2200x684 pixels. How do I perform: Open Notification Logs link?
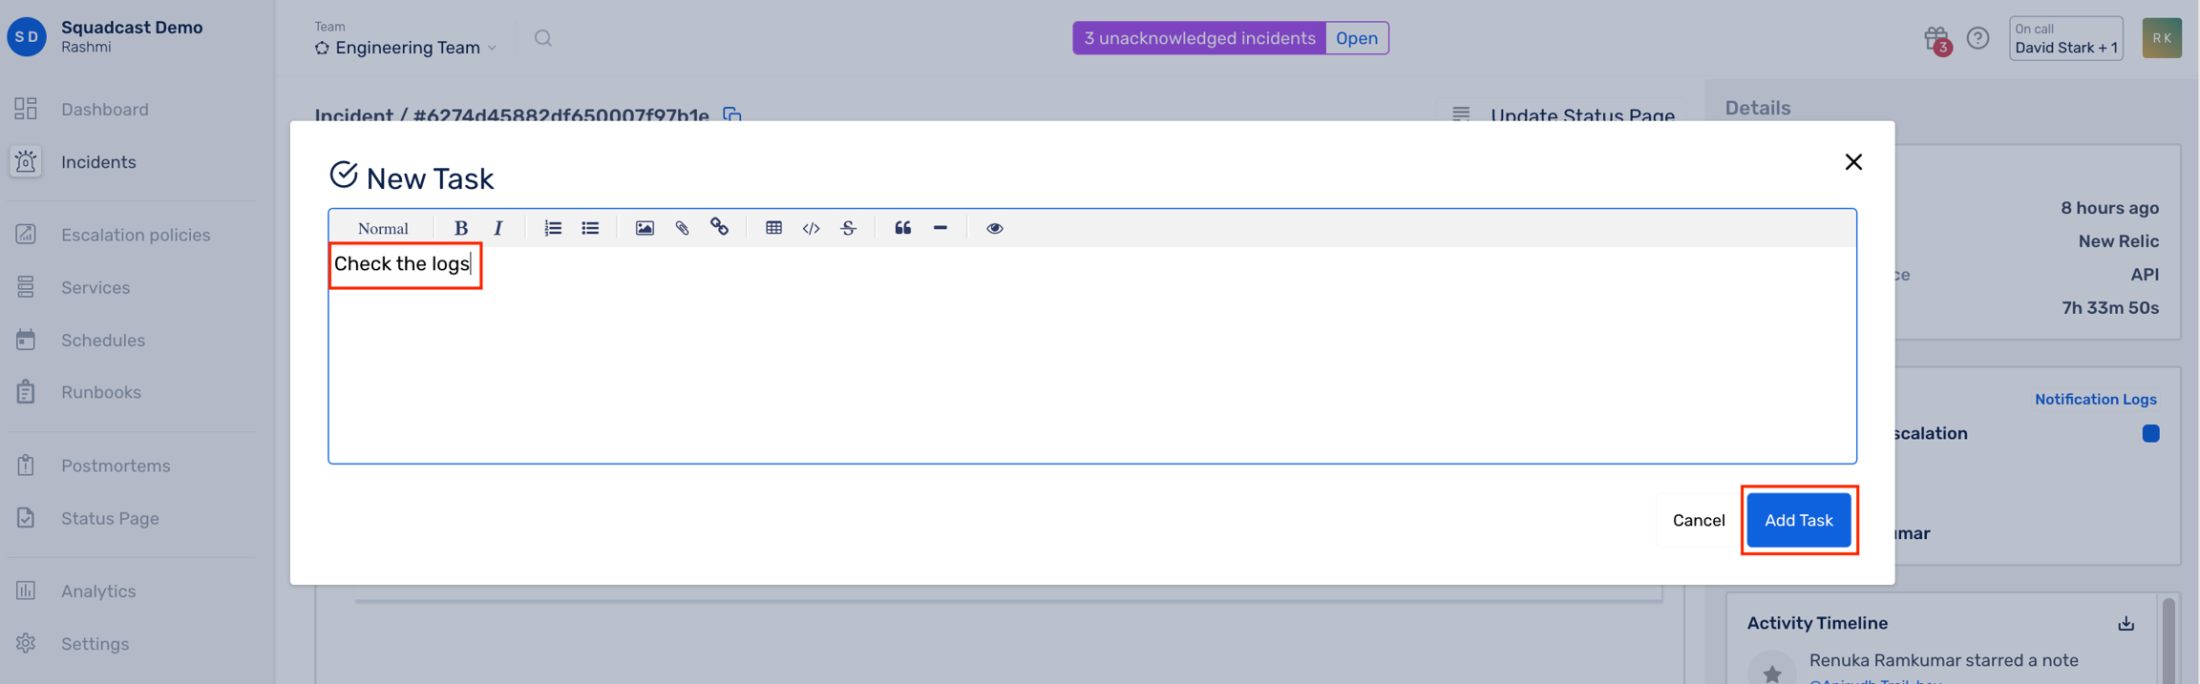(x=2095, y=399)
